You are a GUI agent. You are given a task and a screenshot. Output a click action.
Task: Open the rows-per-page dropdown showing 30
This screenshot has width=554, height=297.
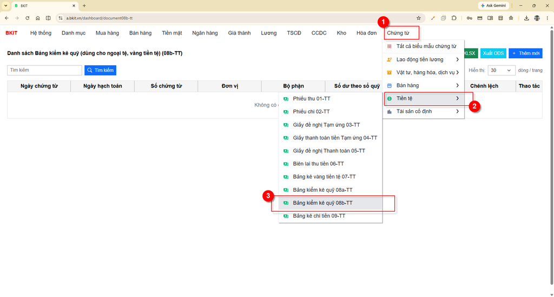click(x=502, y=71)
